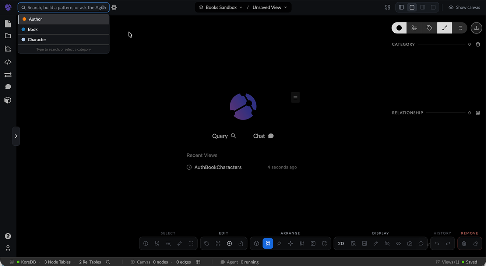Focus the search pattern input field
Screen dimensions: 486x266
(x=64, y=7)
